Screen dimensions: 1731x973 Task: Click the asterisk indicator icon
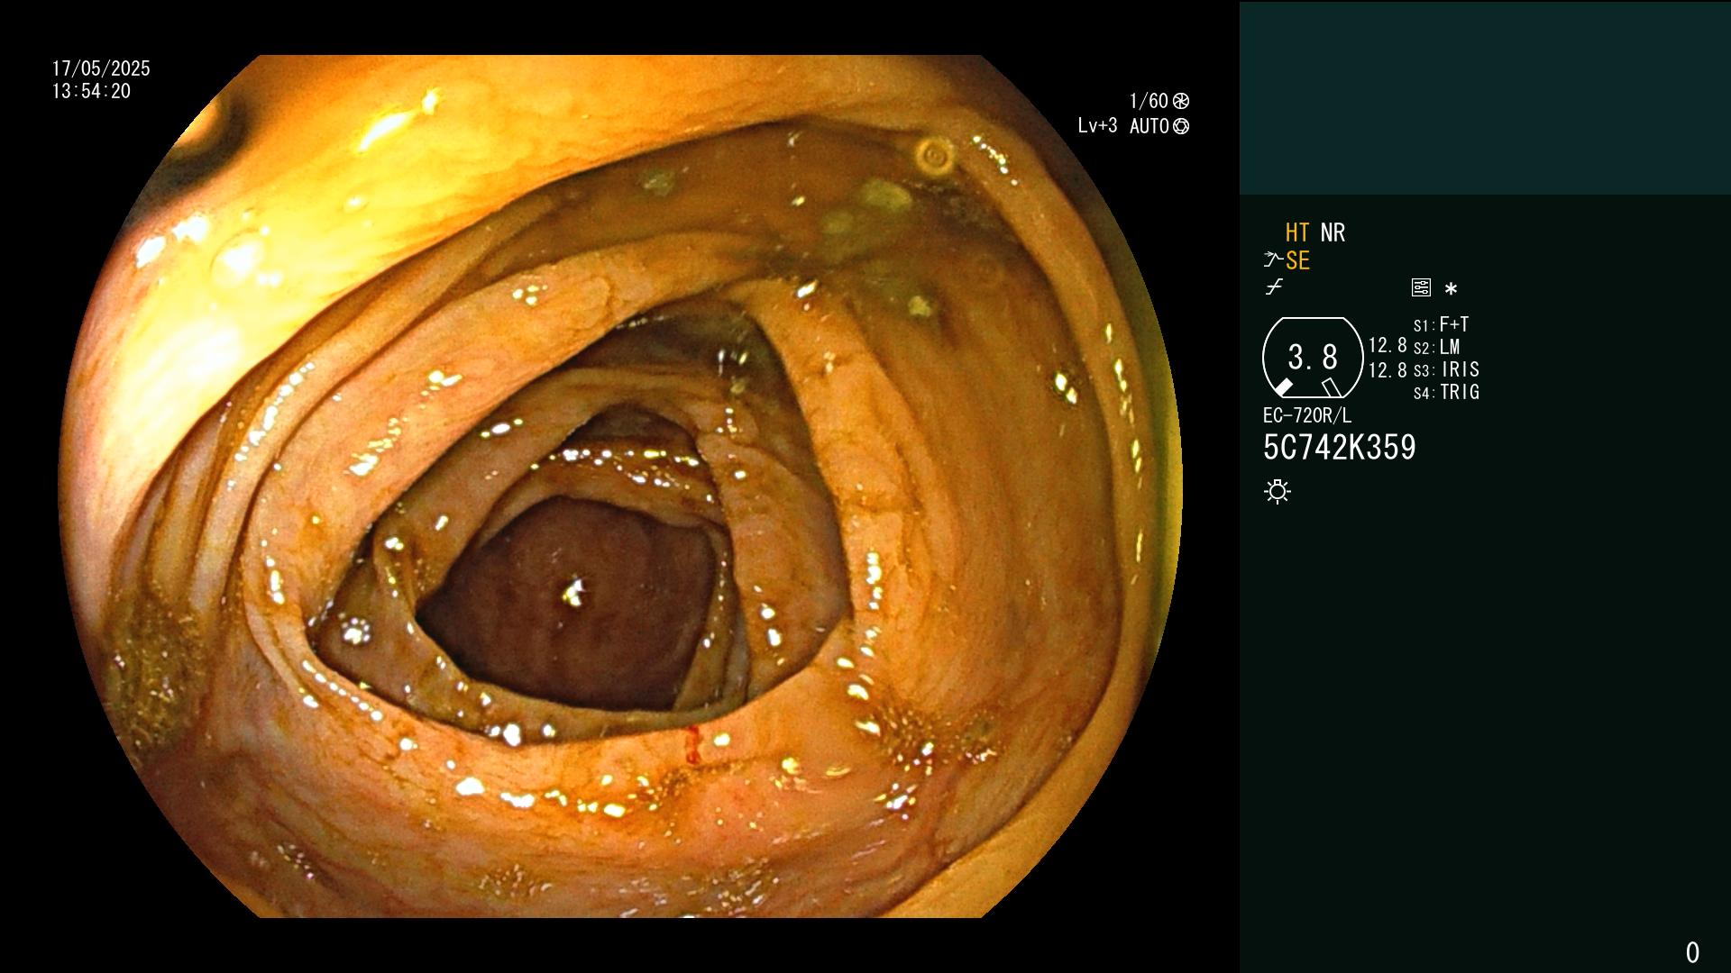click(1451, 288)
